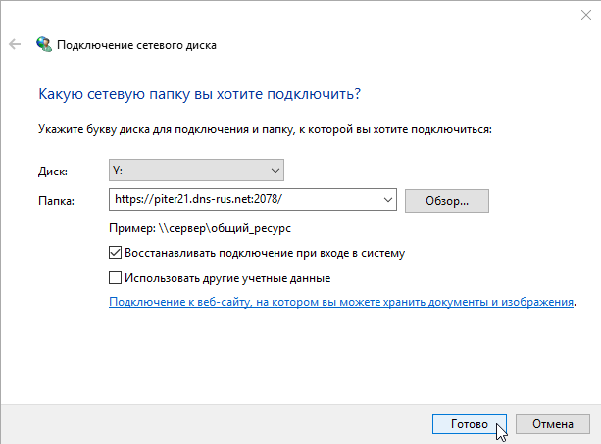
Task: Click the back arrow in the dialog header
Action: click(15, 44)
